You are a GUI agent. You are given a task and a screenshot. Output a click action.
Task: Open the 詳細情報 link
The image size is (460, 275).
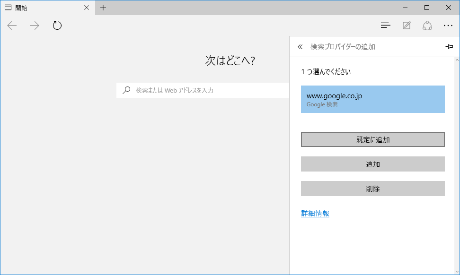315,214
